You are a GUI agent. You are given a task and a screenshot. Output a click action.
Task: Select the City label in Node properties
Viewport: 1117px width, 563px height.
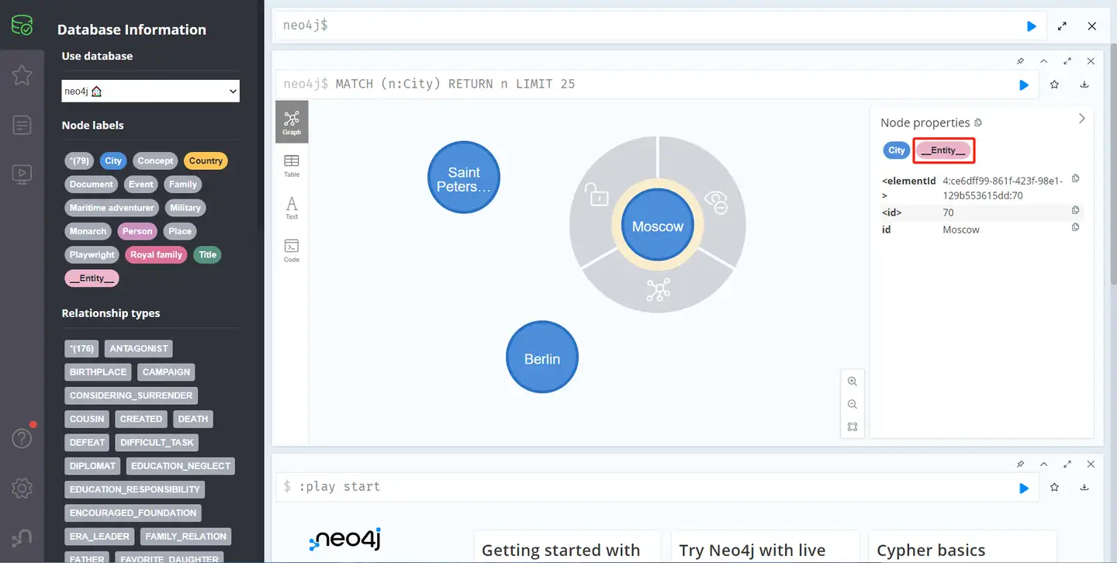[897, 150]
